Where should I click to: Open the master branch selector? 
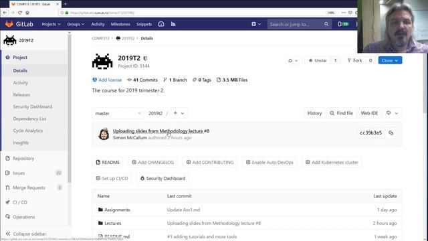pyautogui.click(x=118, y=113)
